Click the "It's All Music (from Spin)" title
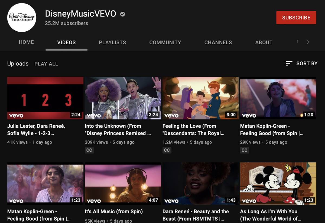Viewport: 325px width, 223px height. (x=114, y=211)
